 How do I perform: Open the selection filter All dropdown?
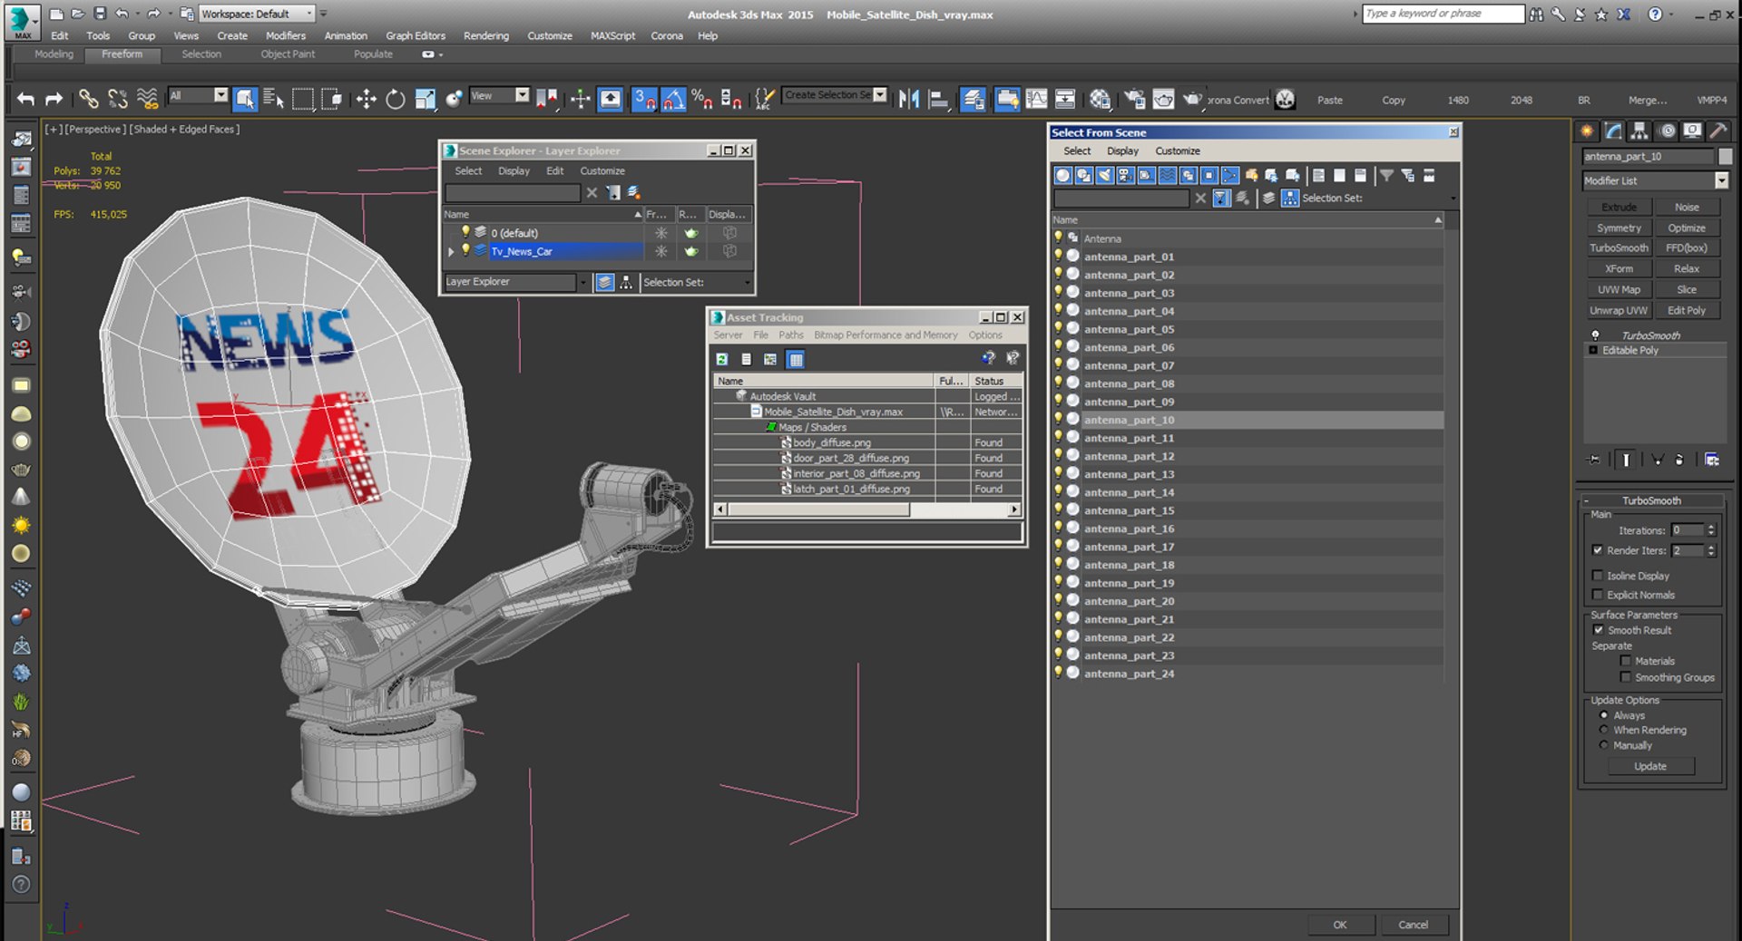tap(220, 95)
